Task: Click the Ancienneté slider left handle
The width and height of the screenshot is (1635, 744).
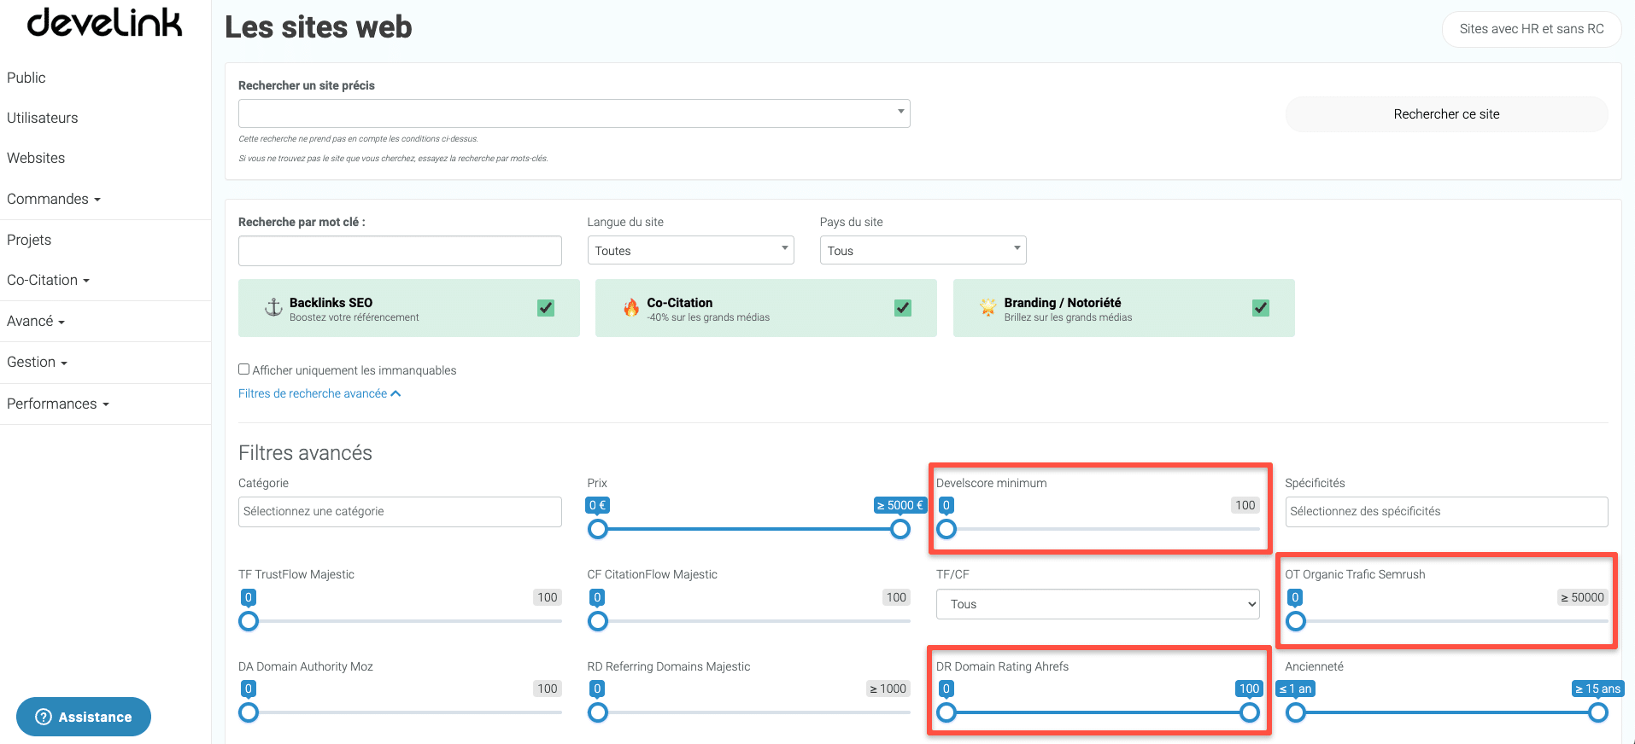Action: click(x=1296, y=712)
